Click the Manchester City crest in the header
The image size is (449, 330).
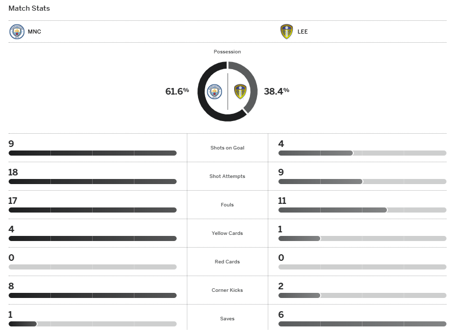(17, 32)
